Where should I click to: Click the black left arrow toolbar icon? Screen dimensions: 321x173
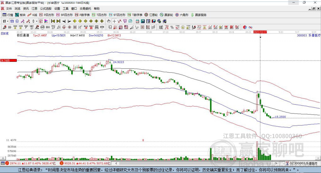click(64, 21)
